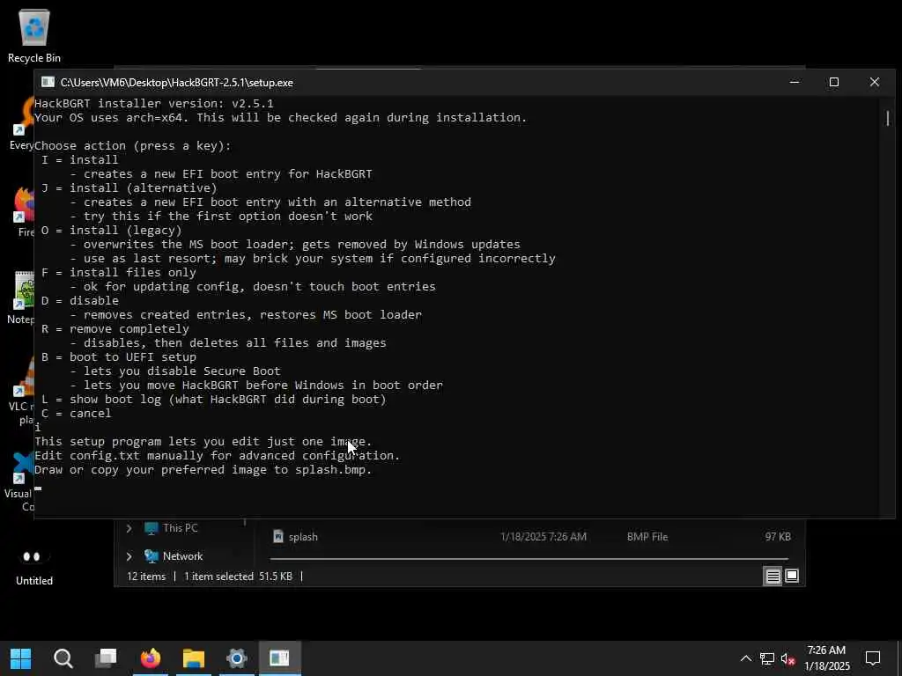Click the 'BMP File' type cell
Viewport: 902px width, 676px height.
(647, 536)
